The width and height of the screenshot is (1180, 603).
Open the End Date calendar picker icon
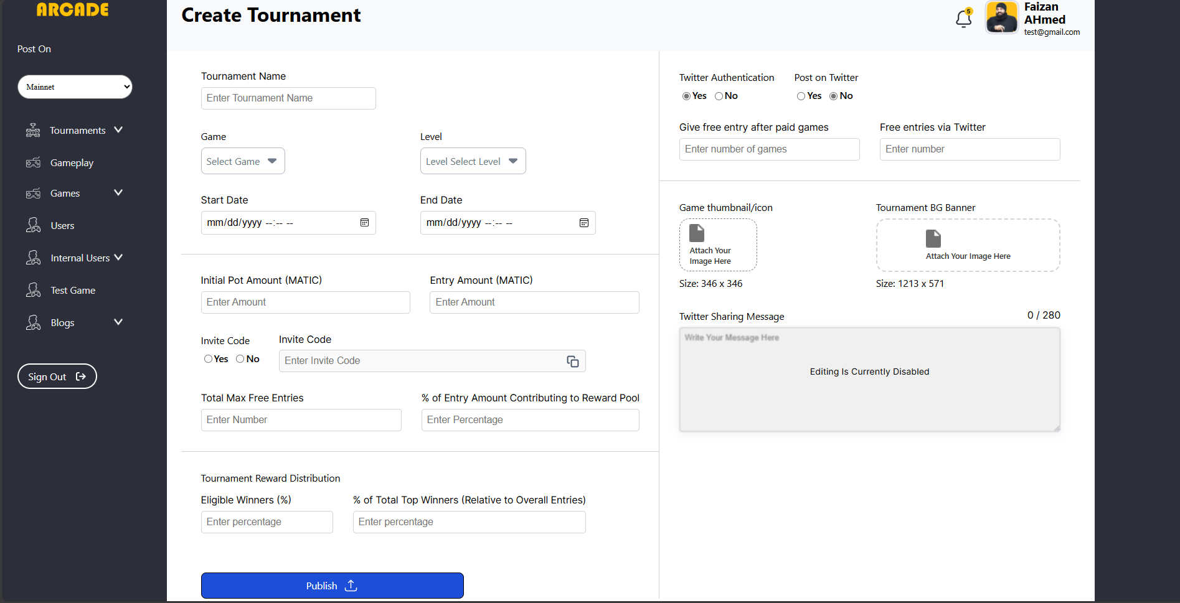click(x=584, y=223)
